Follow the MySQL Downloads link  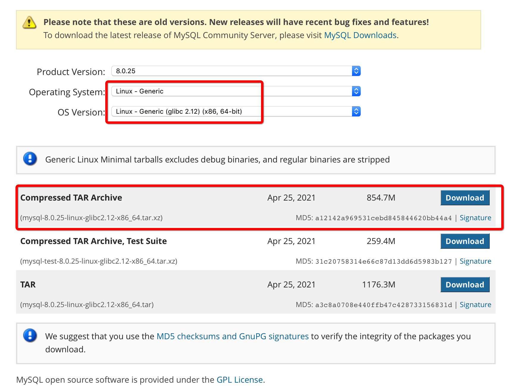pyautogui.click(x=360, y=35)
